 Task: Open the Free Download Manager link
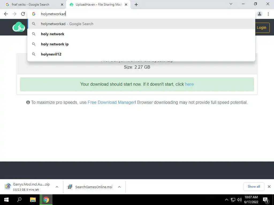pyautogui.click(x=111, y=102)
